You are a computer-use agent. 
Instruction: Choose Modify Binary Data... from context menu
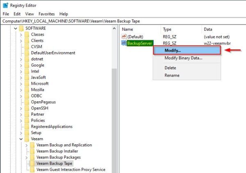pyautogui.click(x=187, y=58)
